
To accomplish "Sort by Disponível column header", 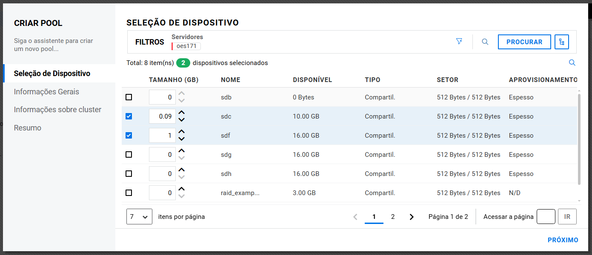I will click(x=312, y=80).
